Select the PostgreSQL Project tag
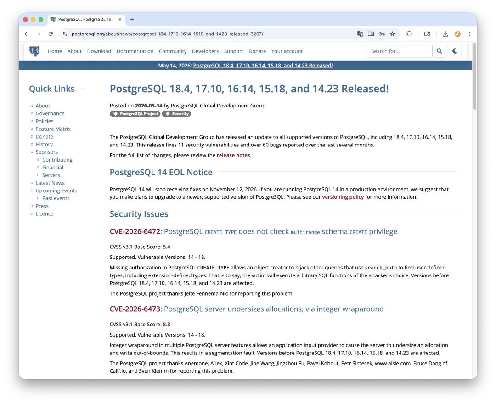The image size is (496, 404). tap(135, 114)
